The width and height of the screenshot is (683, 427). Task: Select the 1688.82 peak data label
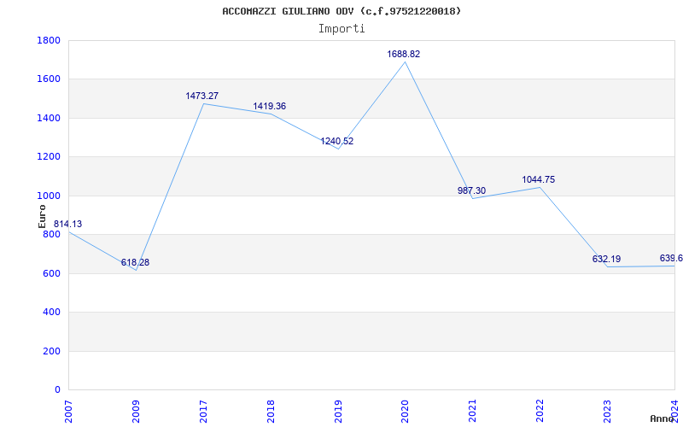point(404,54)
